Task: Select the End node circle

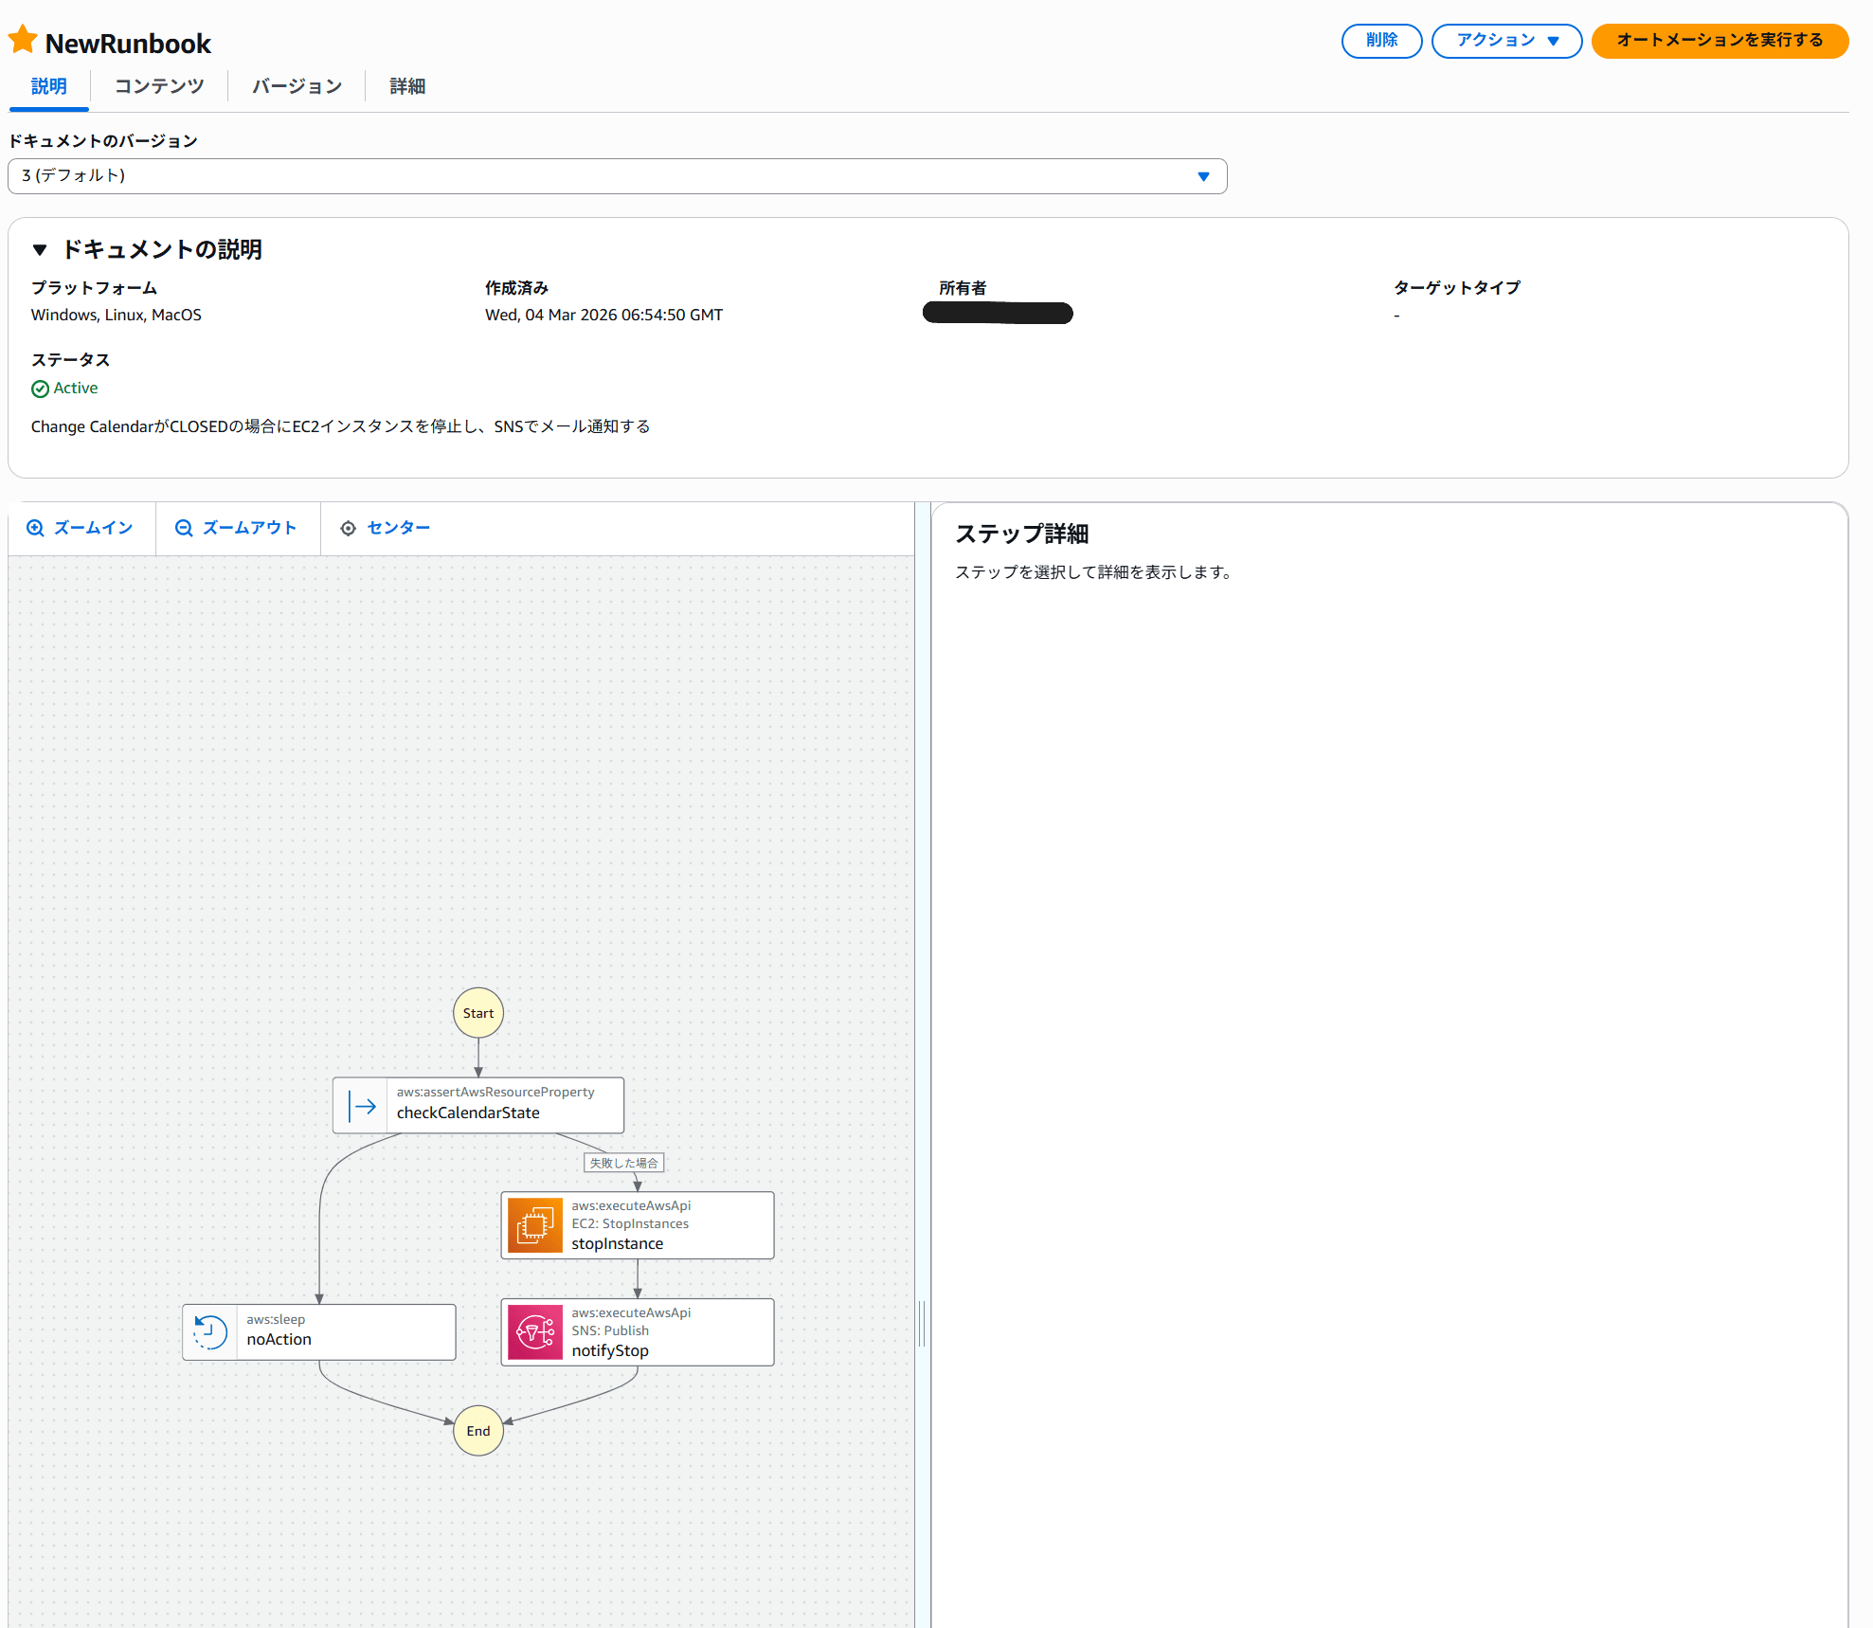Action: point(478,1431)
